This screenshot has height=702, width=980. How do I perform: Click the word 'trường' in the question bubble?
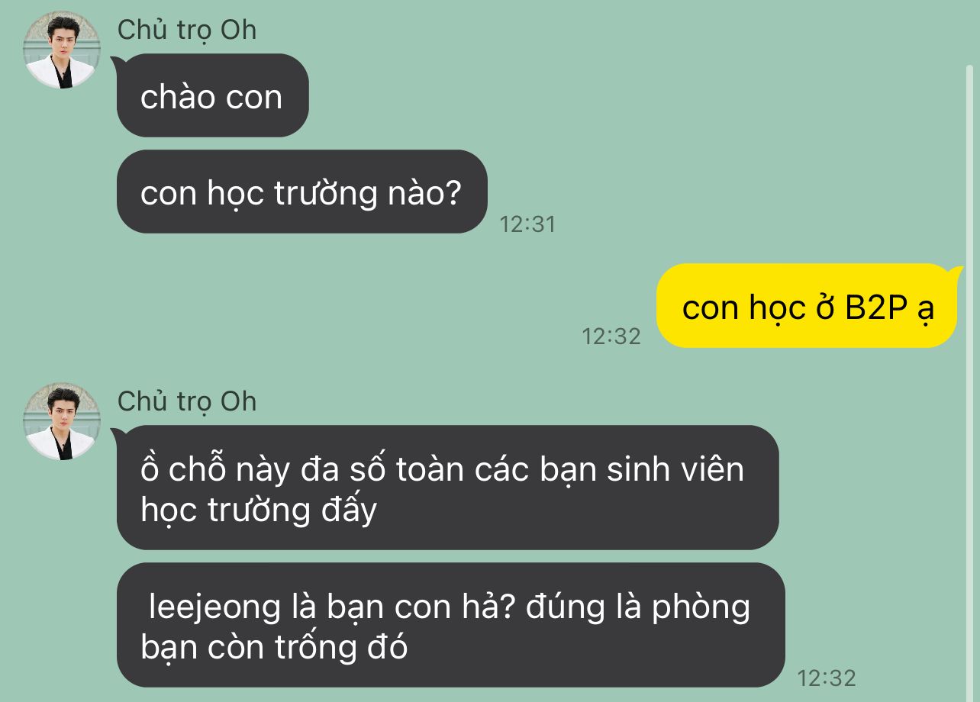(x=326, y=195)
